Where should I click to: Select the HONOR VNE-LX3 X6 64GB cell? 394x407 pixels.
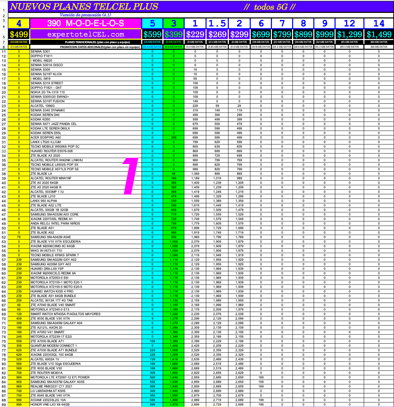click(x=86, y=405)
